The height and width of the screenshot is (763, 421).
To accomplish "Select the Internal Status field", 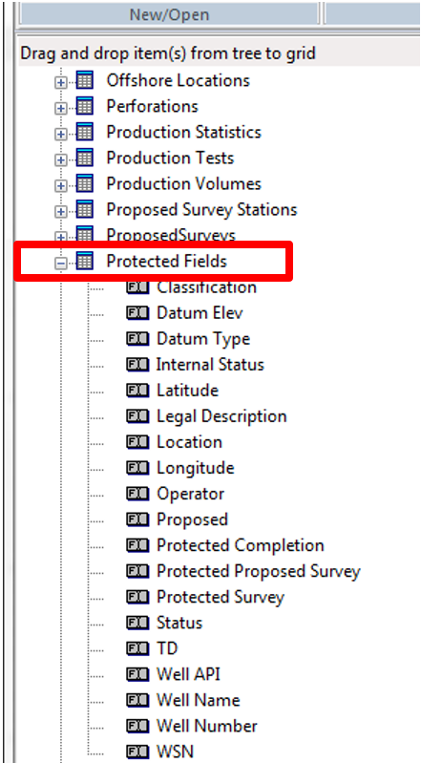I will tap(210, 365).
